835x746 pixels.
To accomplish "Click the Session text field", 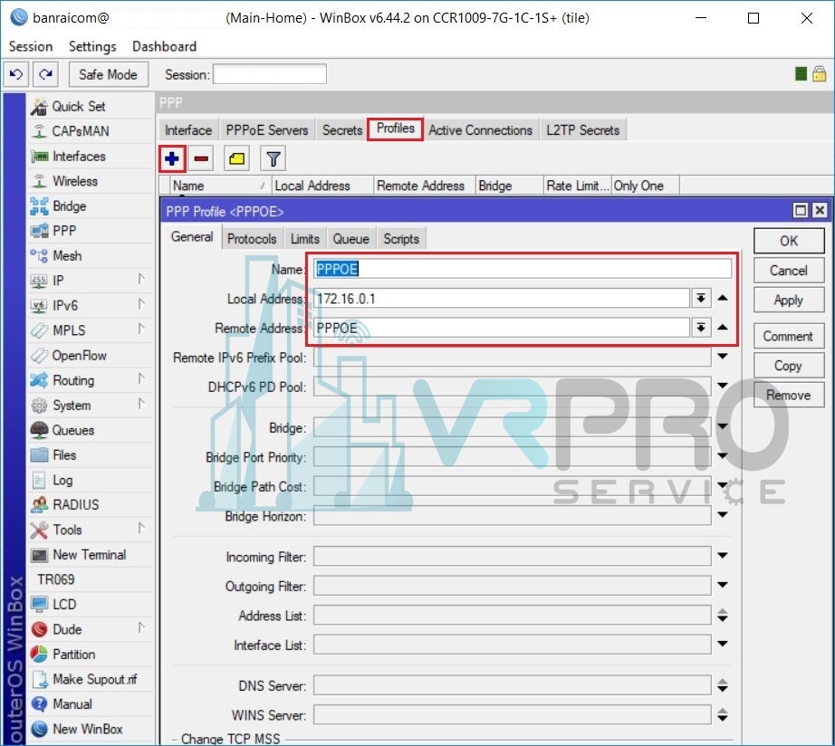I will 270,74.
